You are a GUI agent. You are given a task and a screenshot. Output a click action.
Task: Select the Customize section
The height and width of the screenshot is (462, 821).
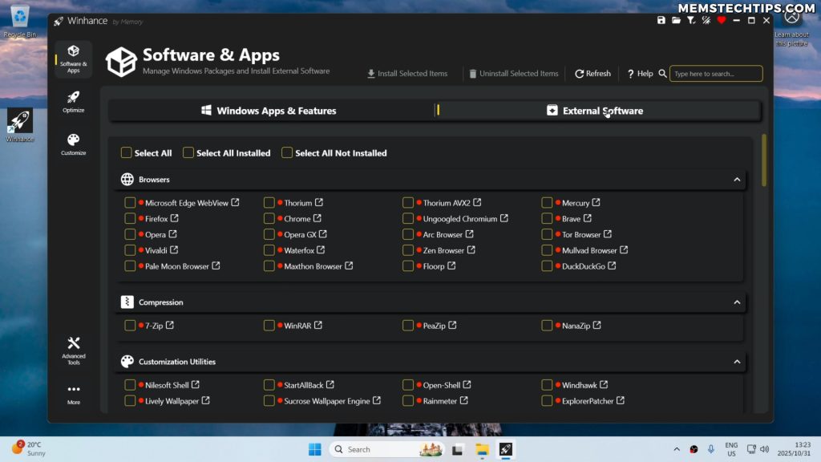[x=73, y=143]
